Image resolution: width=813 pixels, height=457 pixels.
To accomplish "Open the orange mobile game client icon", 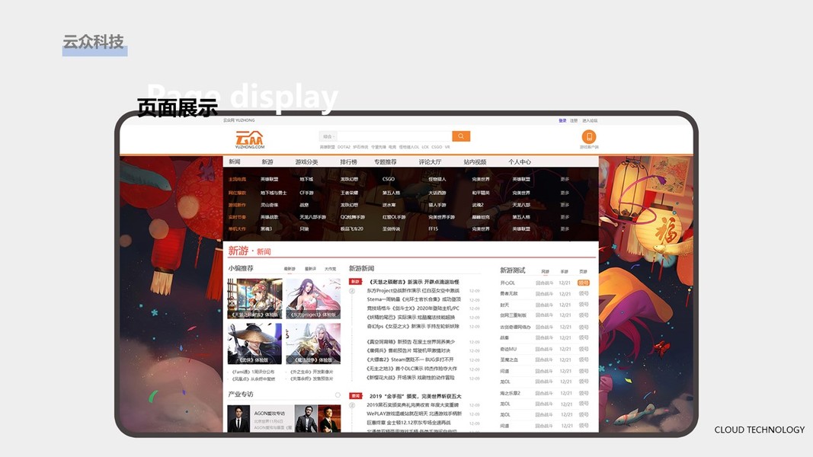I will (588, 137).
